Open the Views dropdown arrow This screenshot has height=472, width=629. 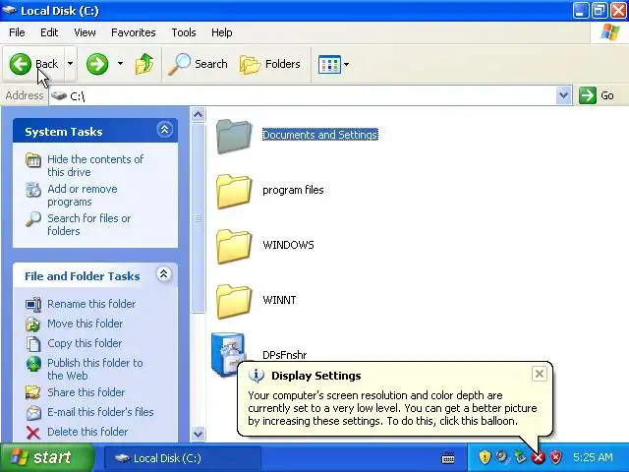[346, 64]
